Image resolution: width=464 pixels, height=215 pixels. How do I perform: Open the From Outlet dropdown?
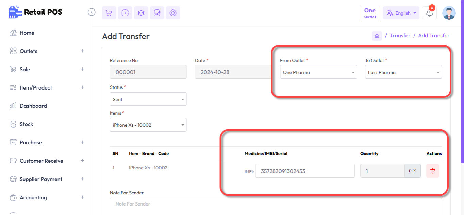pos(318,72)
